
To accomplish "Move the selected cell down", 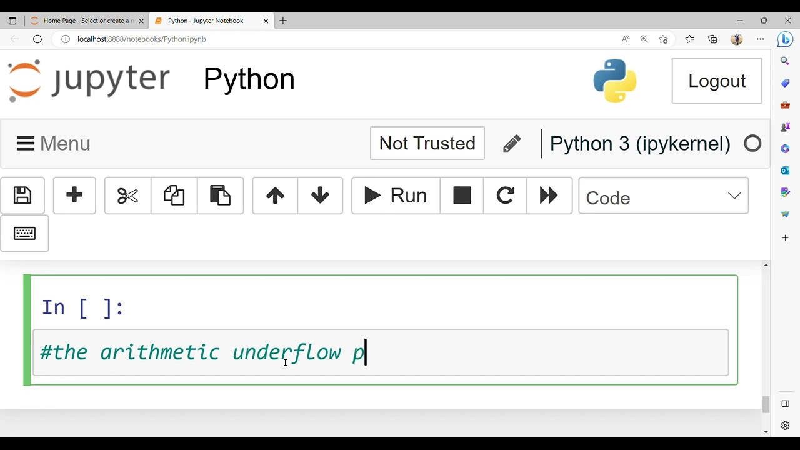I will pyautogui.click(x=320, y=196).
